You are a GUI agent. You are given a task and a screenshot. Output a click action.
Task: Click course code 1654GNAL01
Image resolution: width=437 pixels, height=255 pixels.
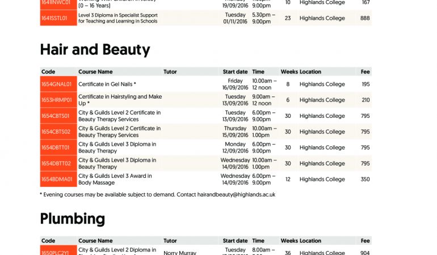point(57,84)
